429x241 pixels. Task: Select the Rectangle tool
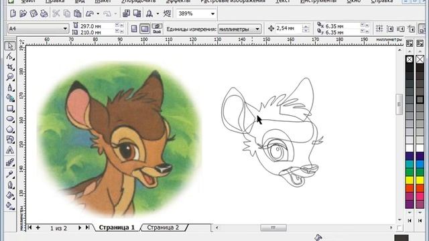pos(10,108)
